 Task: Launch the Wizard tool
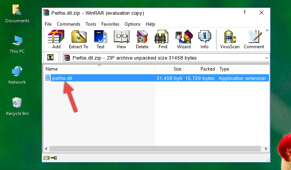[184, 39]
